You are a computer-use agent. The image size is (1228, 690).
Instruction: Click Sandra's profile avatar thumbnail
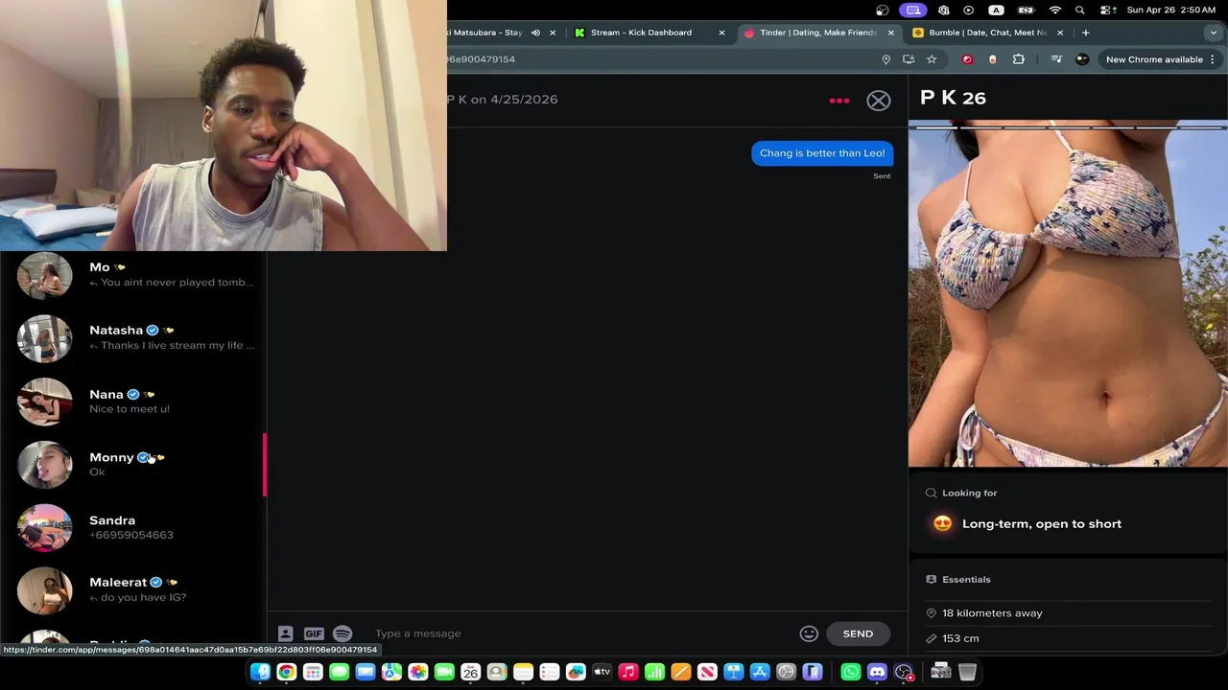pos(44,527)
